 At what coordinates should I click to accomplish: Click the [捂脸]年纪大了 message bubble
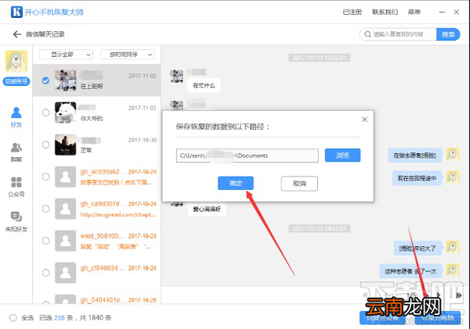point(418,249)
